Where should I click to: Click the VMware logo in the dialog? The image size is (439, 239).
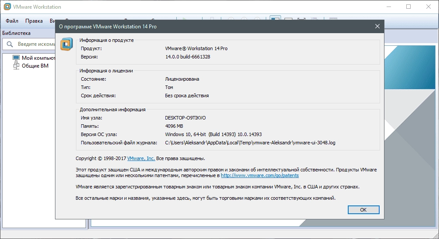tap(66, 44)
